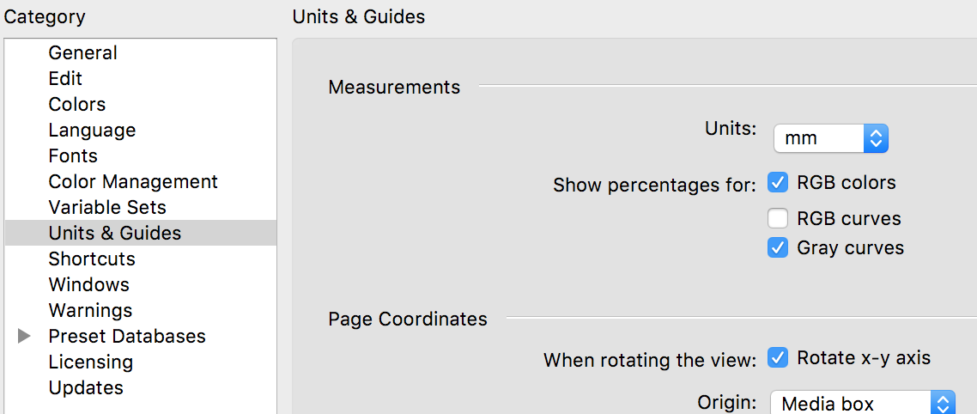Go to the Colors category
Viewport: 977px width, 414px height.
pyautogui.click(x=77, y=104)
